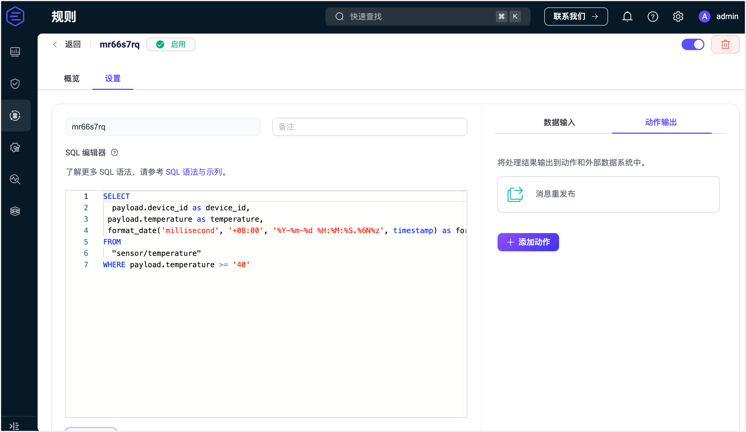Click the back chevron to return
The image size is (746, 432).
click(x=55, y=45)
